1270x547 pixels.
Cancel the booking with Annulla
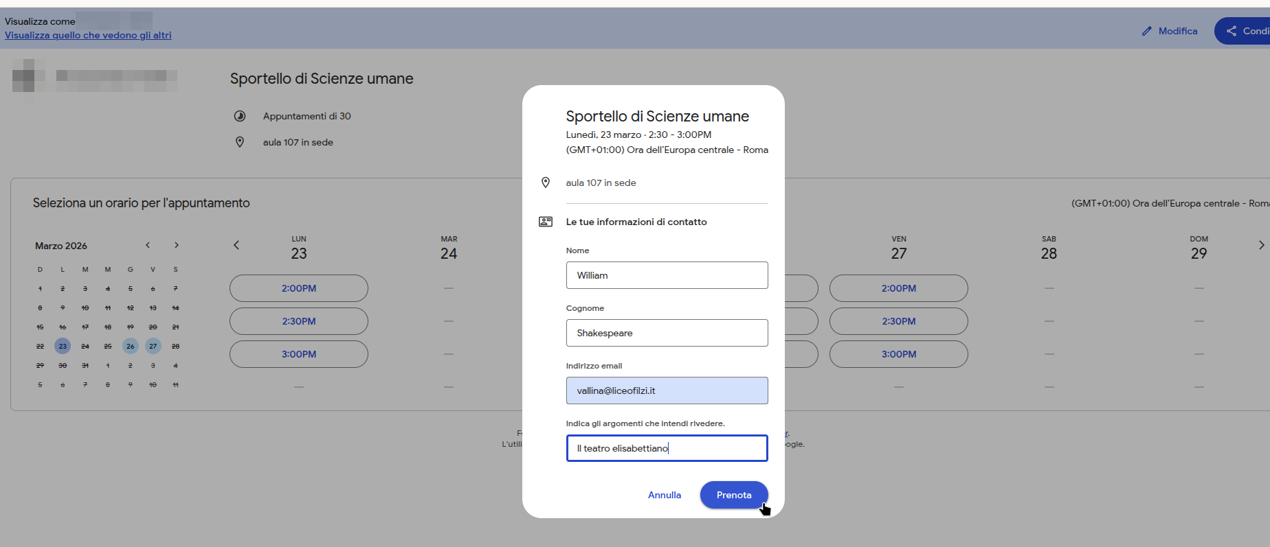(x=665, y=495)
